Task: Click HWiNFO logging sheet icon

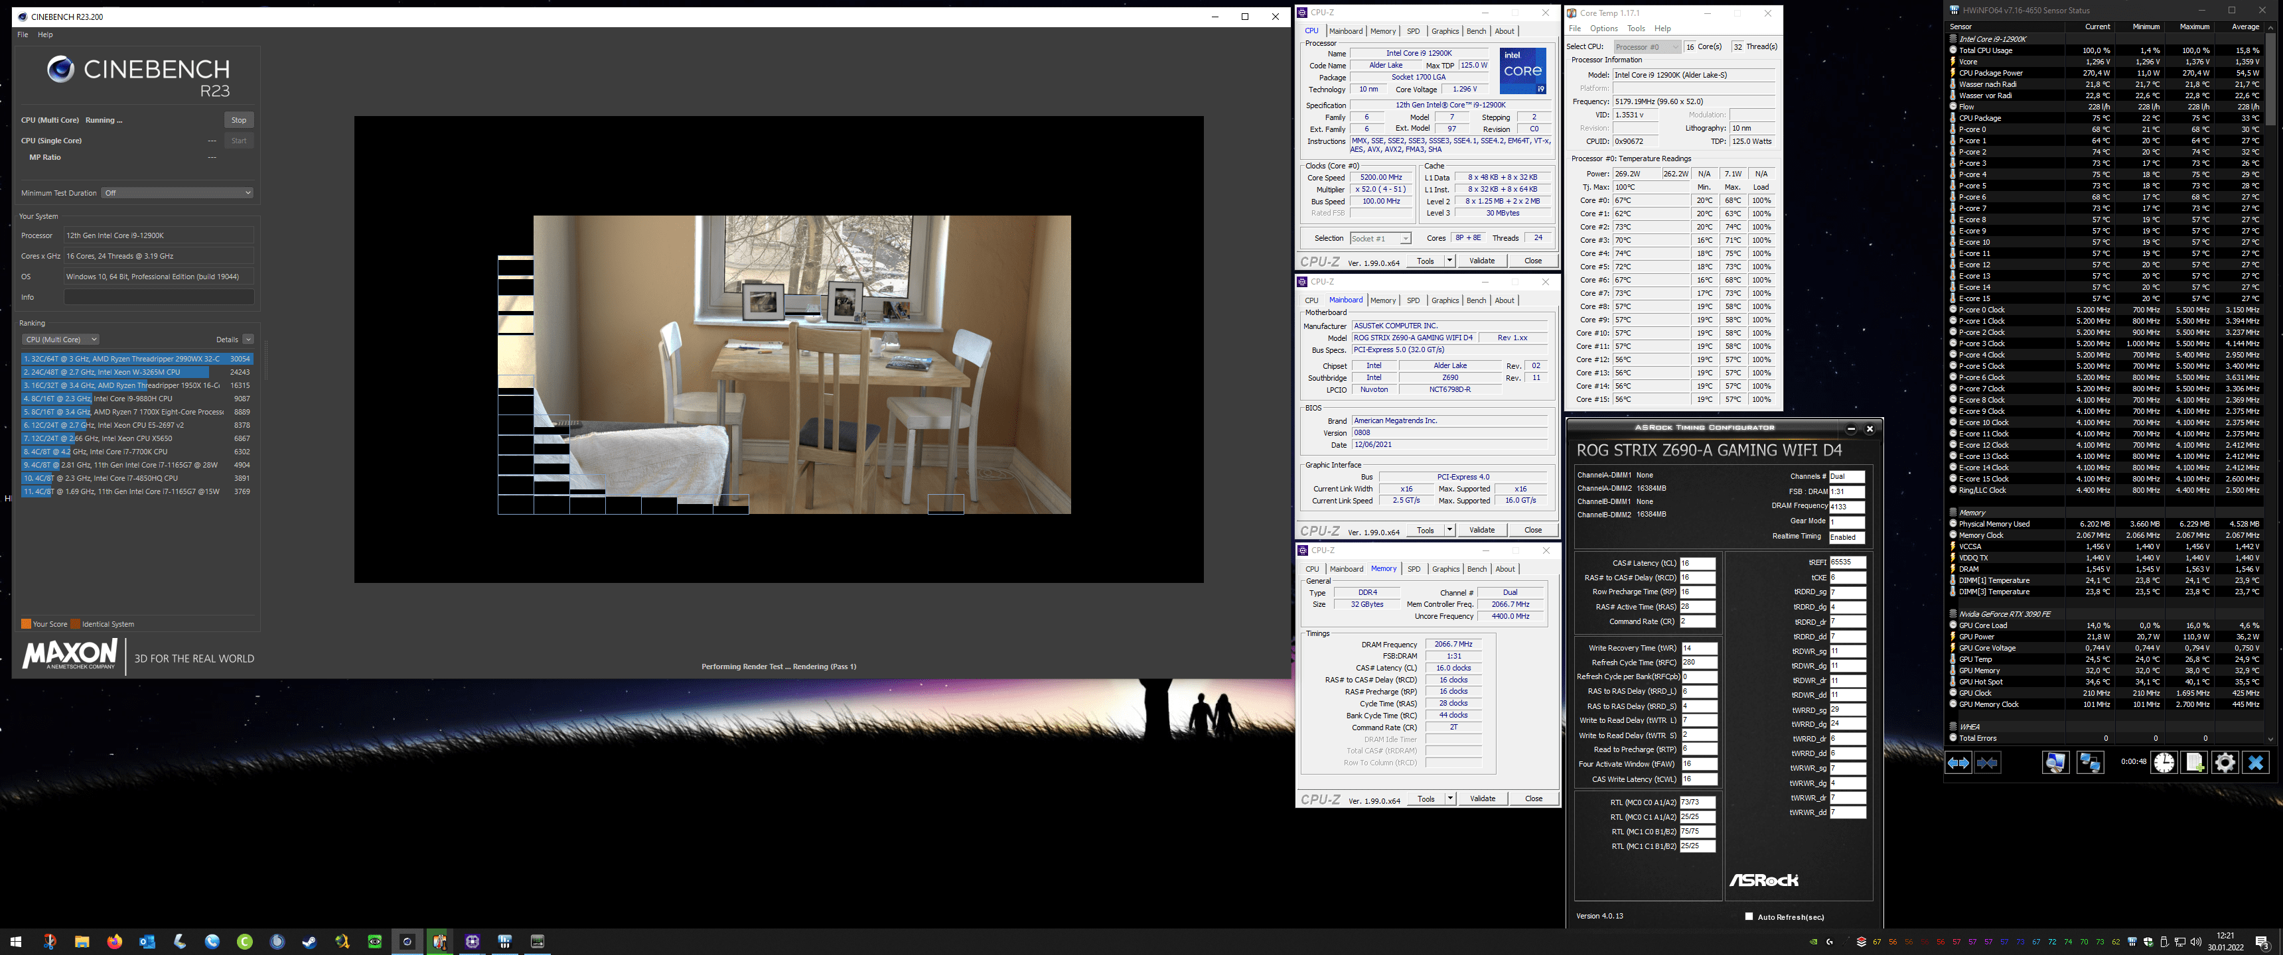Action: pos(2194,762)
